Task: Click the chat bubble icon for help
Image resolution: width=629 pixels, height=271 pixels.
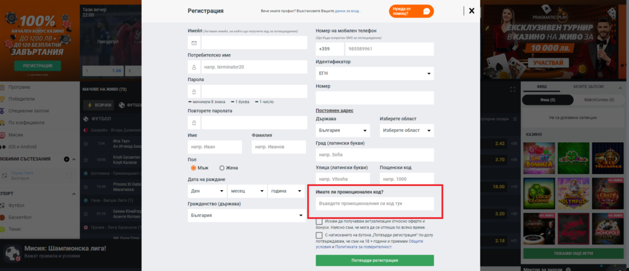Action: [426, 11]
